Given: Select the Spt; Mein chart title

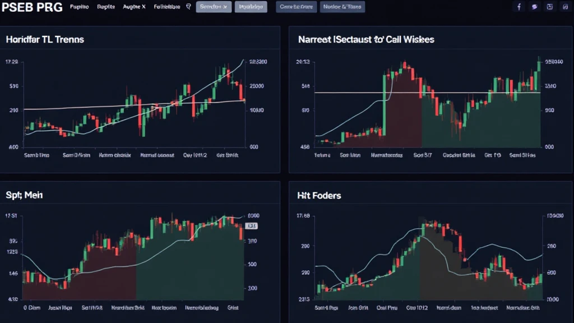Looking at the screenshot, I should point(24,195).
